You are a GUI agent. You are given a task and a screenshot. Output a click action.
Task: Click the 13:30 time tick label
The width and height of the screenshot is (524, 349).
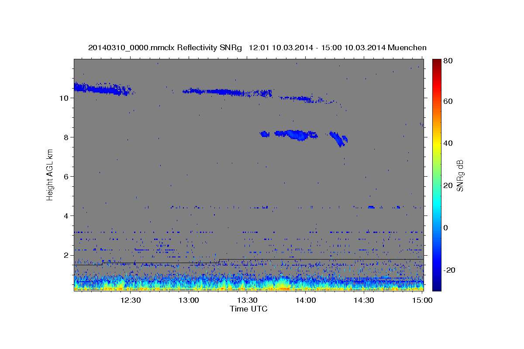[247, 300]
